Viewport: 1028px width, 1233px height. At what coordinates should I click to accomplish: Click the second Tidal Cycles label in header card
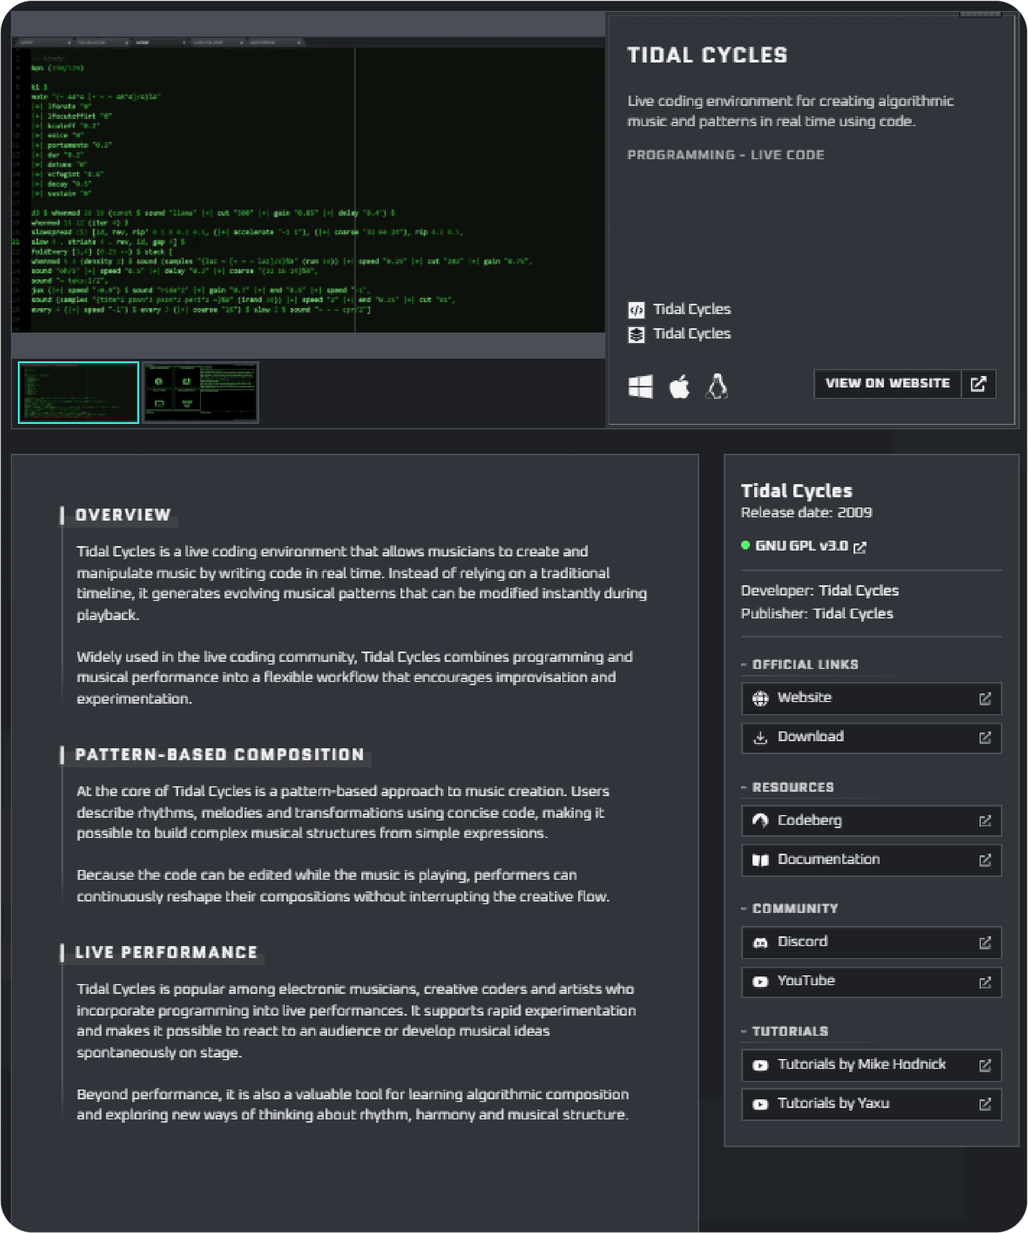tap(692, 334)
